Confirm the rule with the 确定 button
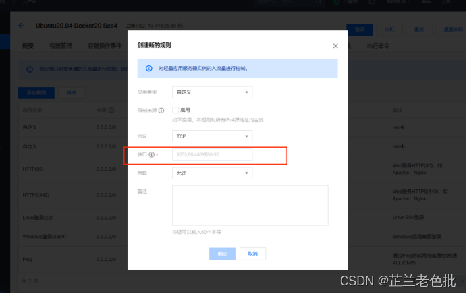This screenshot has height=294, width=467. (x=222, y=254)
